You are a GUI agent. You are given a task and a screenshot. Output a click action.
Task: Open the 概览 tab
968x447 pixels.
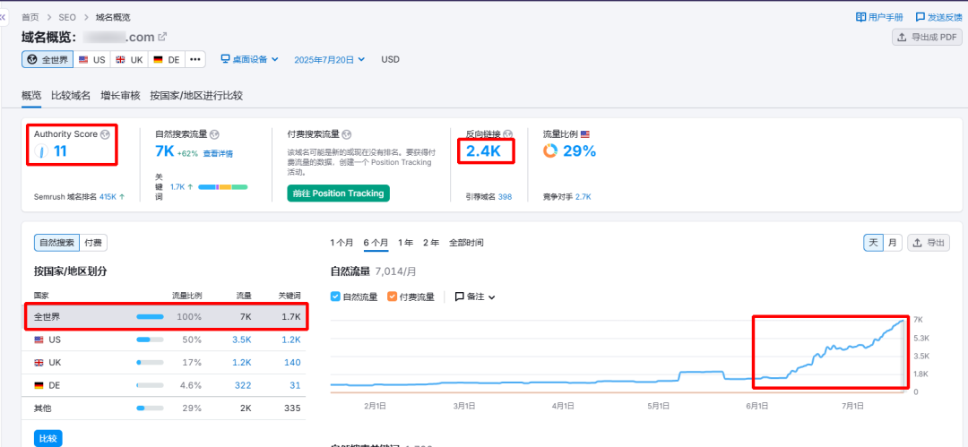pyautogui.click(x=31, y=96)
